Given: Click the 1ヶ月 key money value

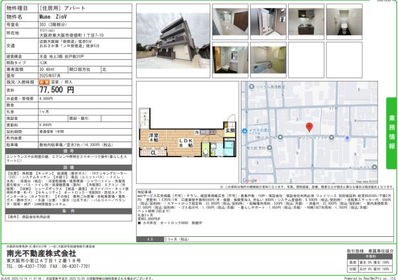Looking at the screenshot, I should (x=44, y=111).
